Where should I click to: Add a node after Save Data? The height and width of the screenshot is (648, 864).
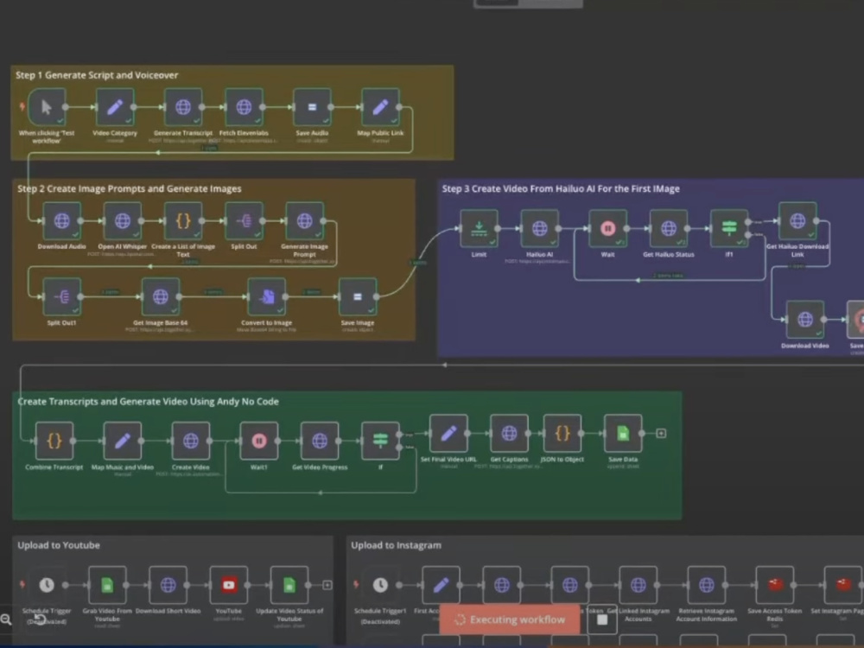click(x=661, y=434)
